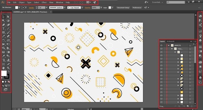Click the search field at top right
This screenshot has width=203, height=110.
pos(176,2)
